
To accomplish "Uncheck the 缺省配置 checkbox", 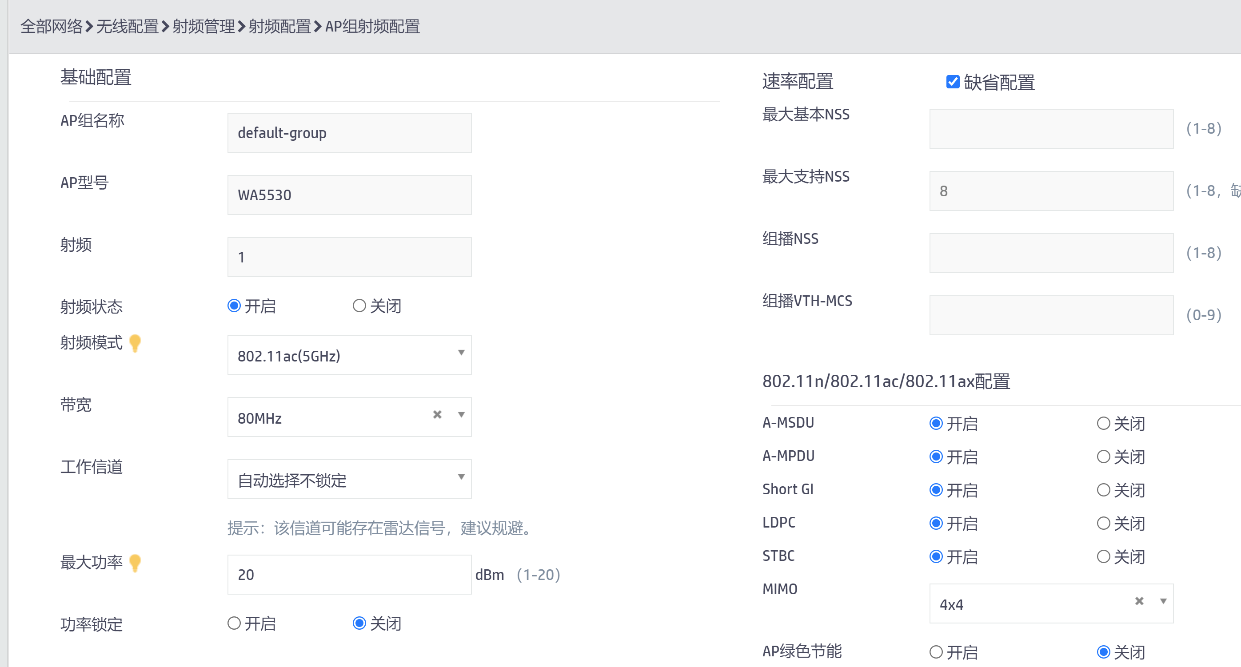I will (953, 82).
